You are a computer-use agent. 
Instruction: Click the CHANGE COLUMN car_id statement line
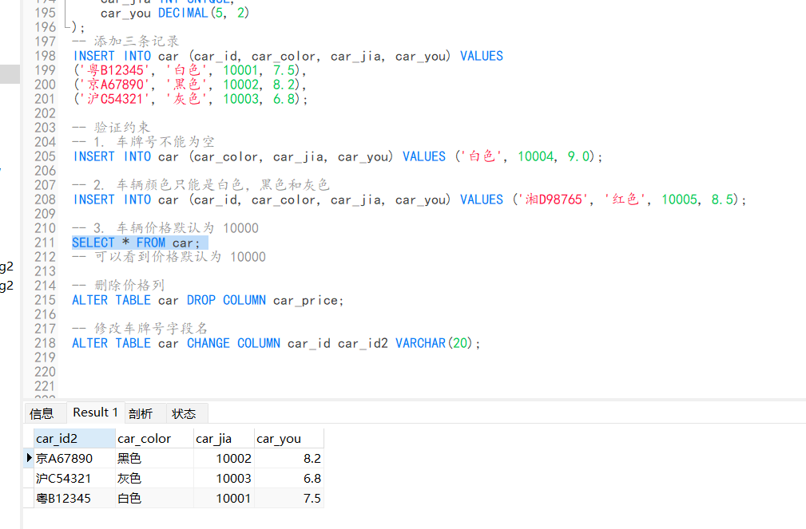(276, 343)
